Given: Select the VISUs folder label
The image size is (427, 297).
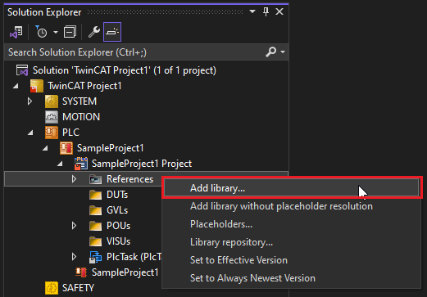Looking at the screenshot, I should click(x=118, y=241).
